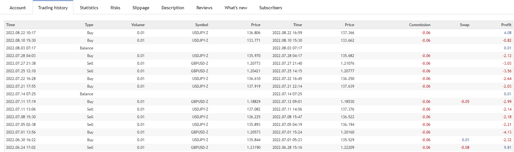
Task: Click the Symbol column header
Action: [201, 25]
